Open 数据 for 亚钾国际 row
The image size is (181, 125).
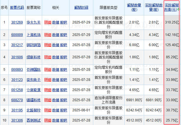pos(56,70)
